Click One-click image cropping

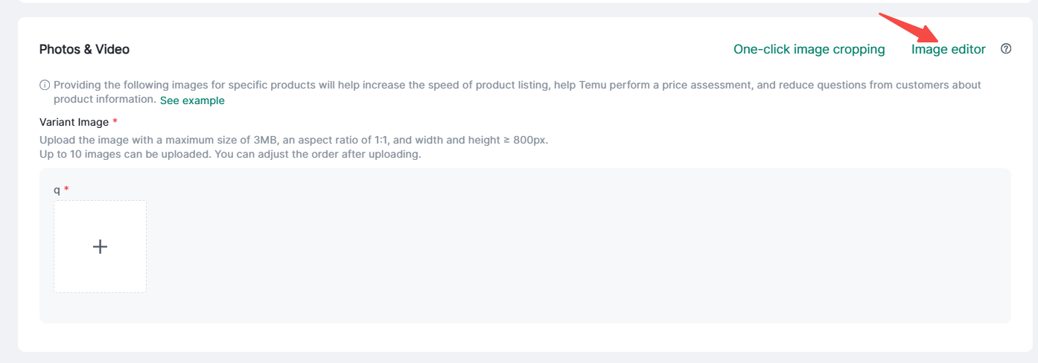809,49
